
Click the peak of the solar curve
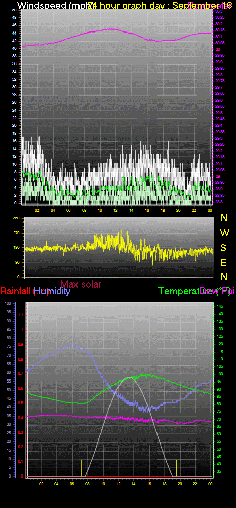[x=129, y=377]
